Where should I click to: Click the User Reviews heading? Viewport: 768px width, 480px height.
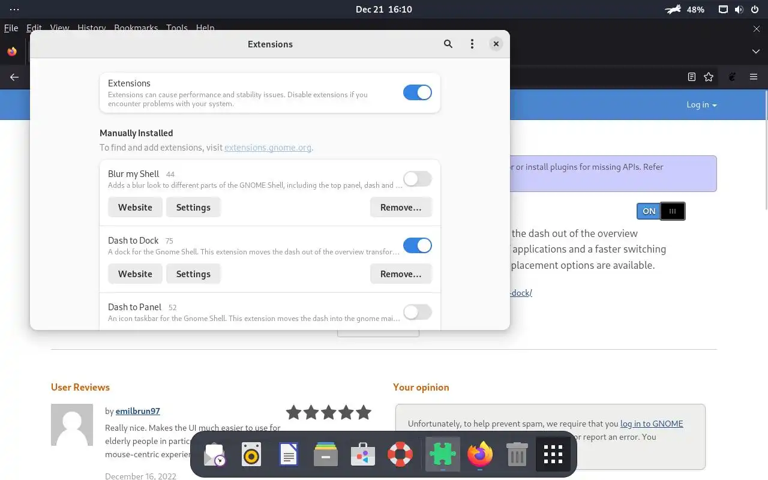coord(80,387)
